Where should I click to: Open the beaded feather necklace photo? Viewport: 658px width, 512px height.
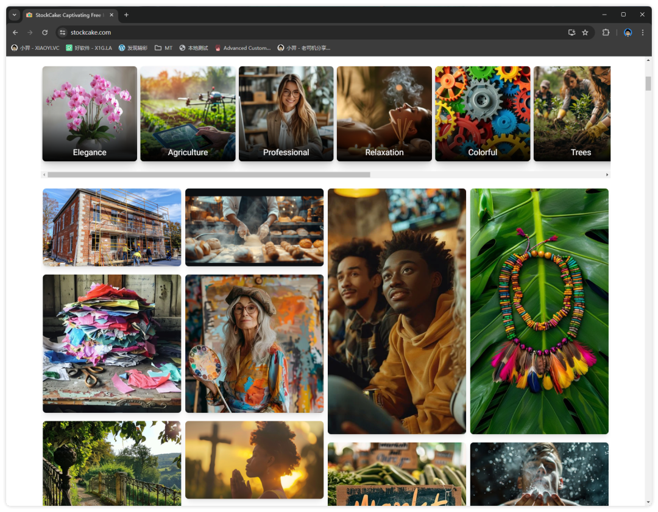(x=539, y=311)
